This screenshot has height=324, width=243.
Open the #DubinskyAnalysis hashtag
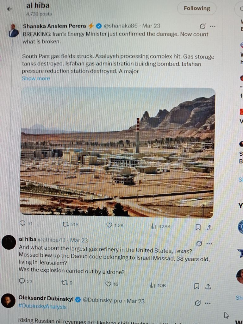pyautogui.click(x=42, y=306)
